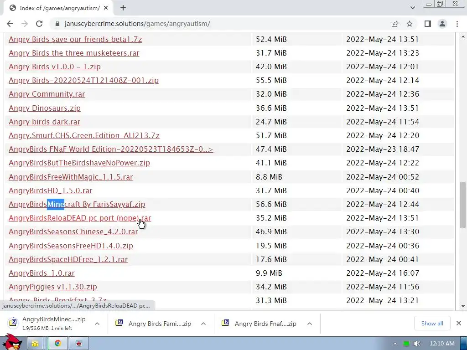Open the red bird taskbar app

click(x=78, y=344)
